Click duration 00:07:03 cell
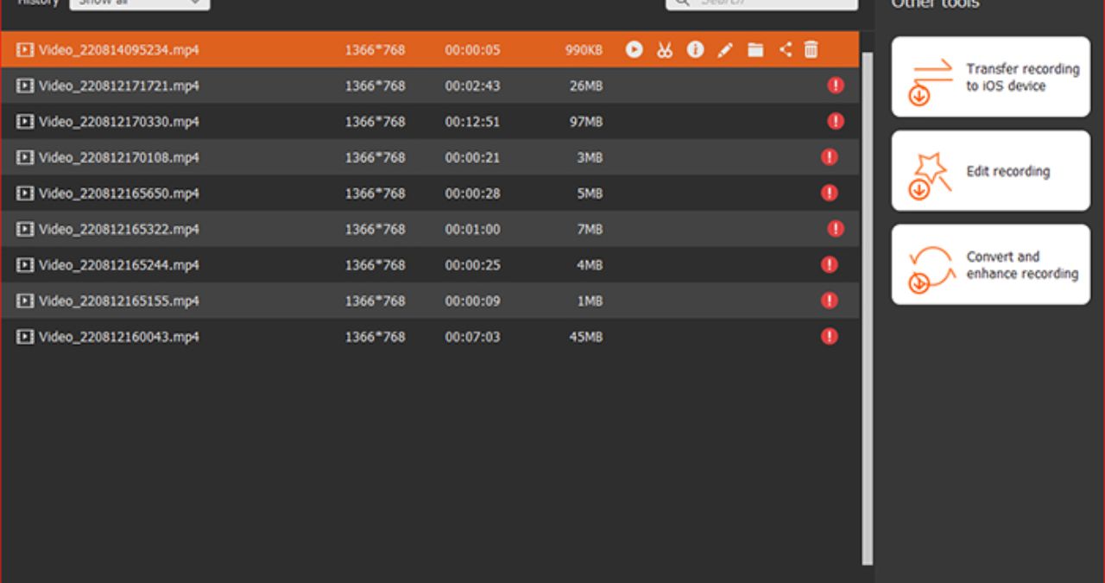Viewport: 1105px width, 583px height. pyautogui.click(x=472, y=337)
